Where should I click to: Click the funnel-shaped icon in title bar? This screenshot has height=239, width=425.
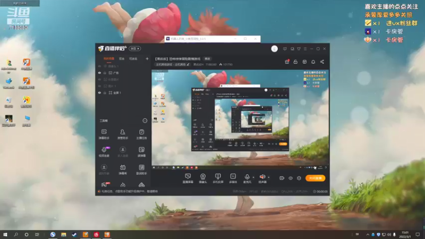299,49
